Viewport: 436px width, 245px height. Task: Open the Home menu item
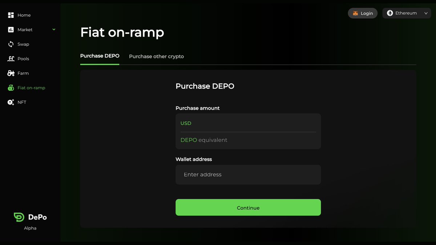[24, 15]
